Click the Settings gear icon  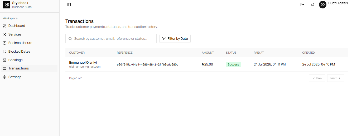[4, 77]
